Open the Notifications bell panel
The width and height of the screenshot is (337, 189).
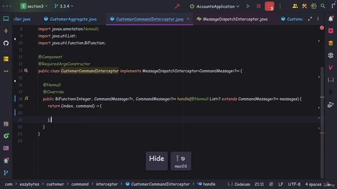click(x=331, y=19)
